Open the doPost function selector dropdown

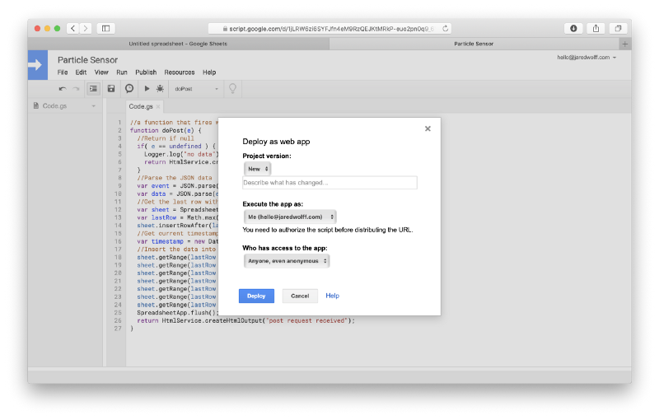click(x=196, y=89)
